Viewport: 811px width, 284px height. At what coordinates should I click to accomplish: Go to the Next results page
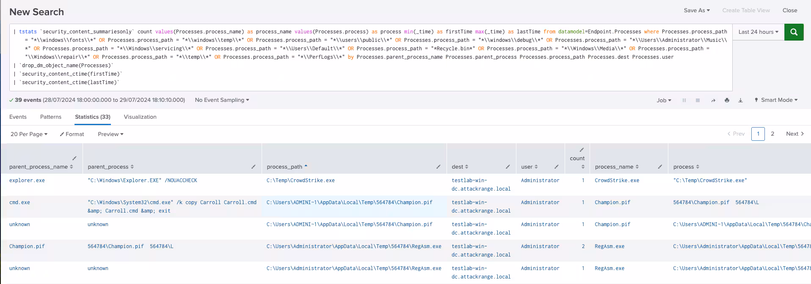tap(794, 134)
